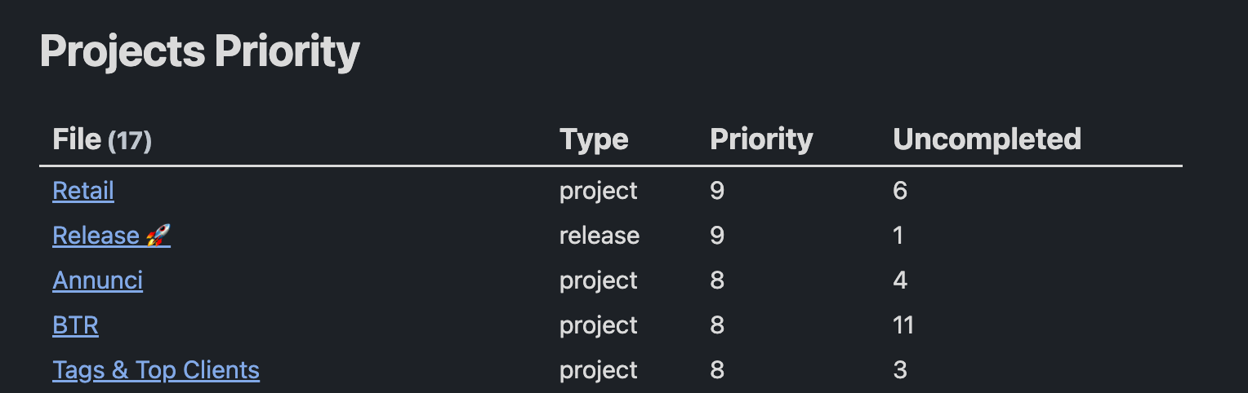Image resolution: width=1248 pixels, height=393 pixels.
Task: Click the Type column header
Action: click(x=594, y=139)
